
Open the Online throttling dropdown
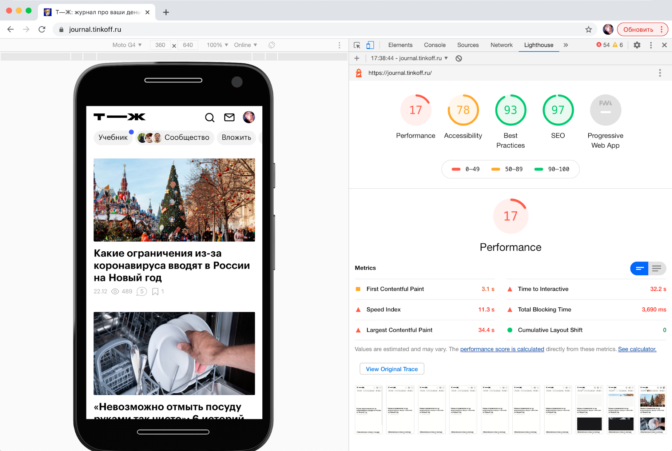tap(246, 45)
